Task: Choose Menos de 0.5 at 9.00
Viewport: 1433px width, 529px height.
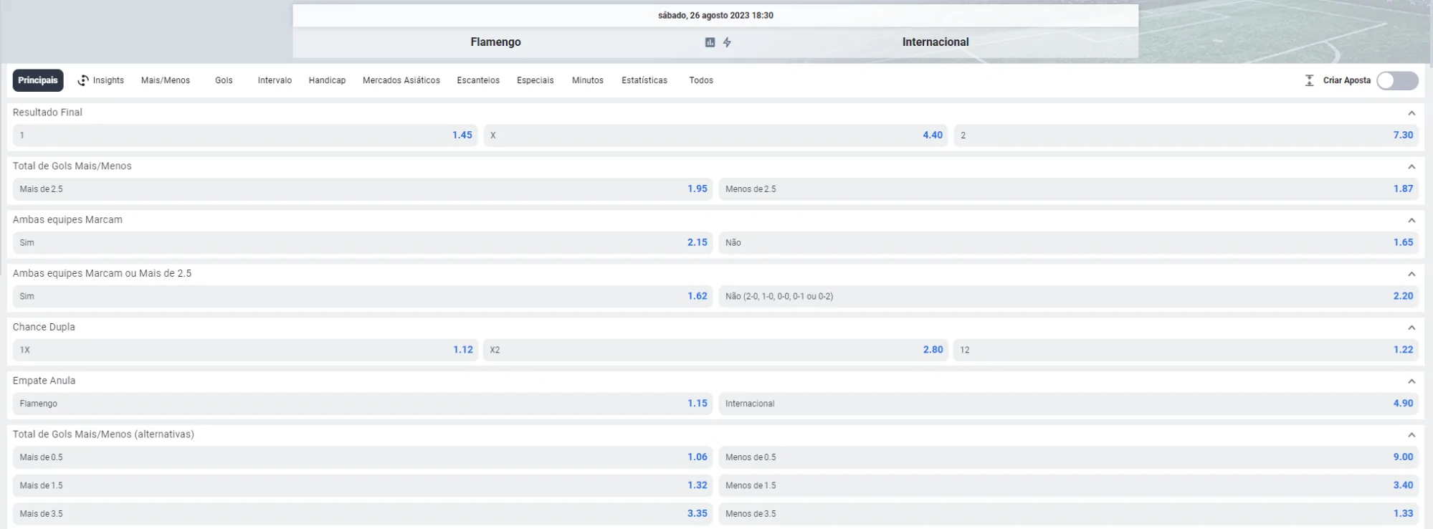Action: pyautogui.click(x=1069, y=457)
